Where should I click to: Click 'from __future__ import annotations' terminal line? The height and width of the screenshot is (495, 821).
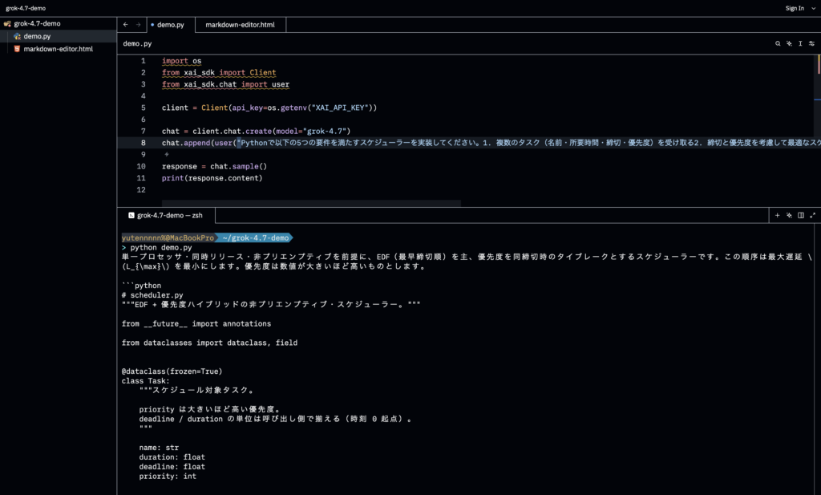click(x=196, y=323)
